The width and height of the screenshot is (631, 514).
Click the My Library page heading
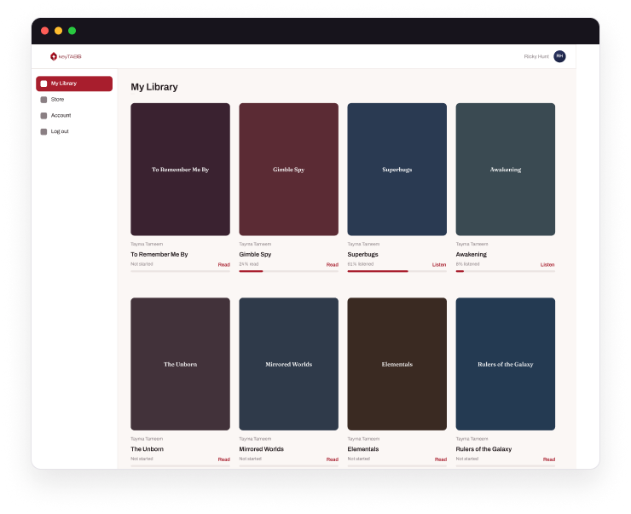(x=154, y=87)
